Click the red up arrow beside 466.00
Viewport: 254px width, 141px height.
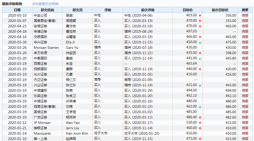pyautogui.click(x=200, y=37)
